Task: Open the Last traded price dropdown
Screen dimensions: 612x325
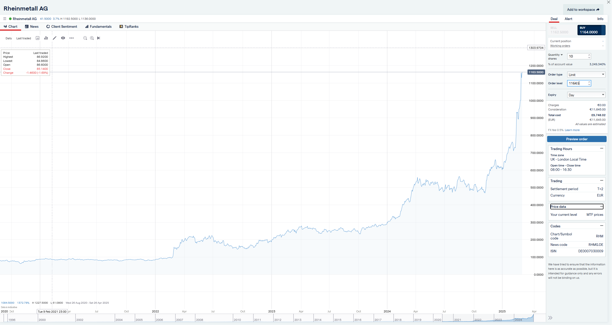Action: (24, 38)
